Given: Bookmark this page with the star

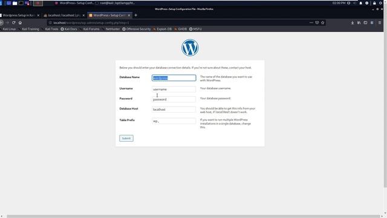Looking at the screenshot, I should (322, 22).
